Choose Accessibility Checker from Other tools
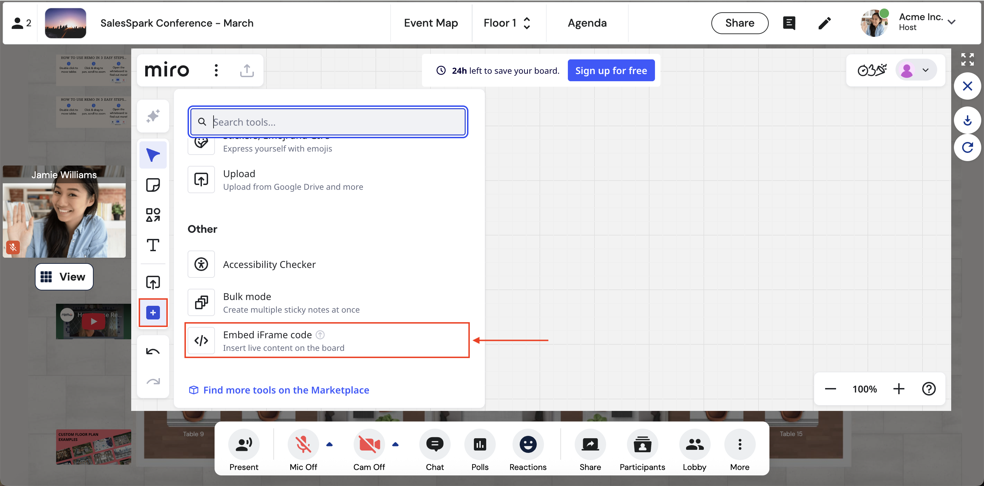The width and height of the screenshot is (984, 486). coord(269,264)
